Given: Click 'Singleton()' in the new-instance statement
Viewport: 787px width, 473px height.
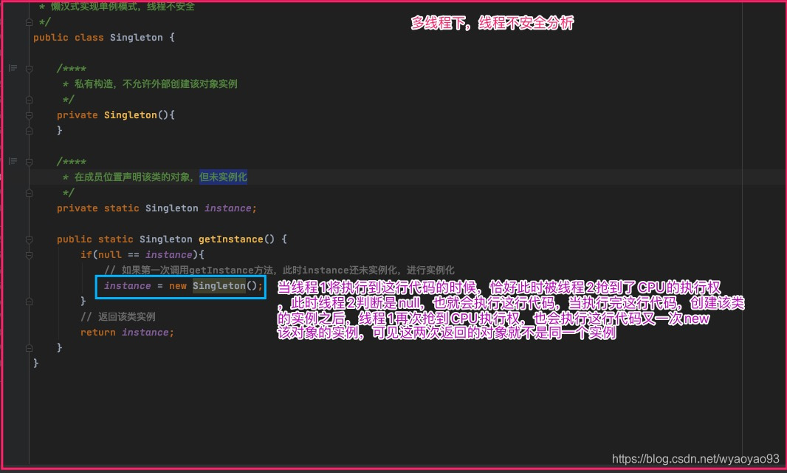Looking at the screenshot, I should (x=225, y=286).
